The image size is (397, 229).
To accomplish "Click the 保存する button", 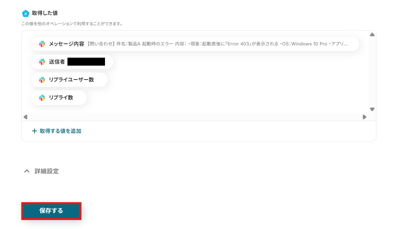I will [51, 211].
